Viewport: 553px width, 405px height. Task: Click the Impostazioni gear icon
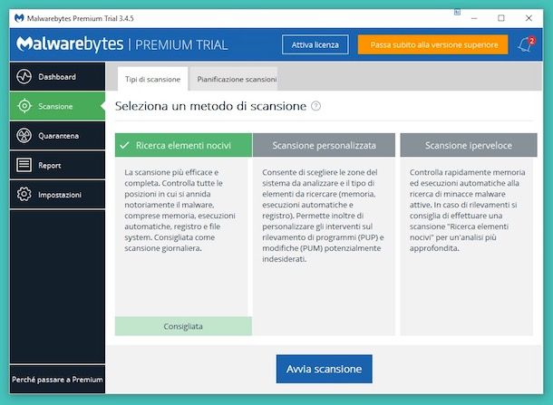(24, 194)
